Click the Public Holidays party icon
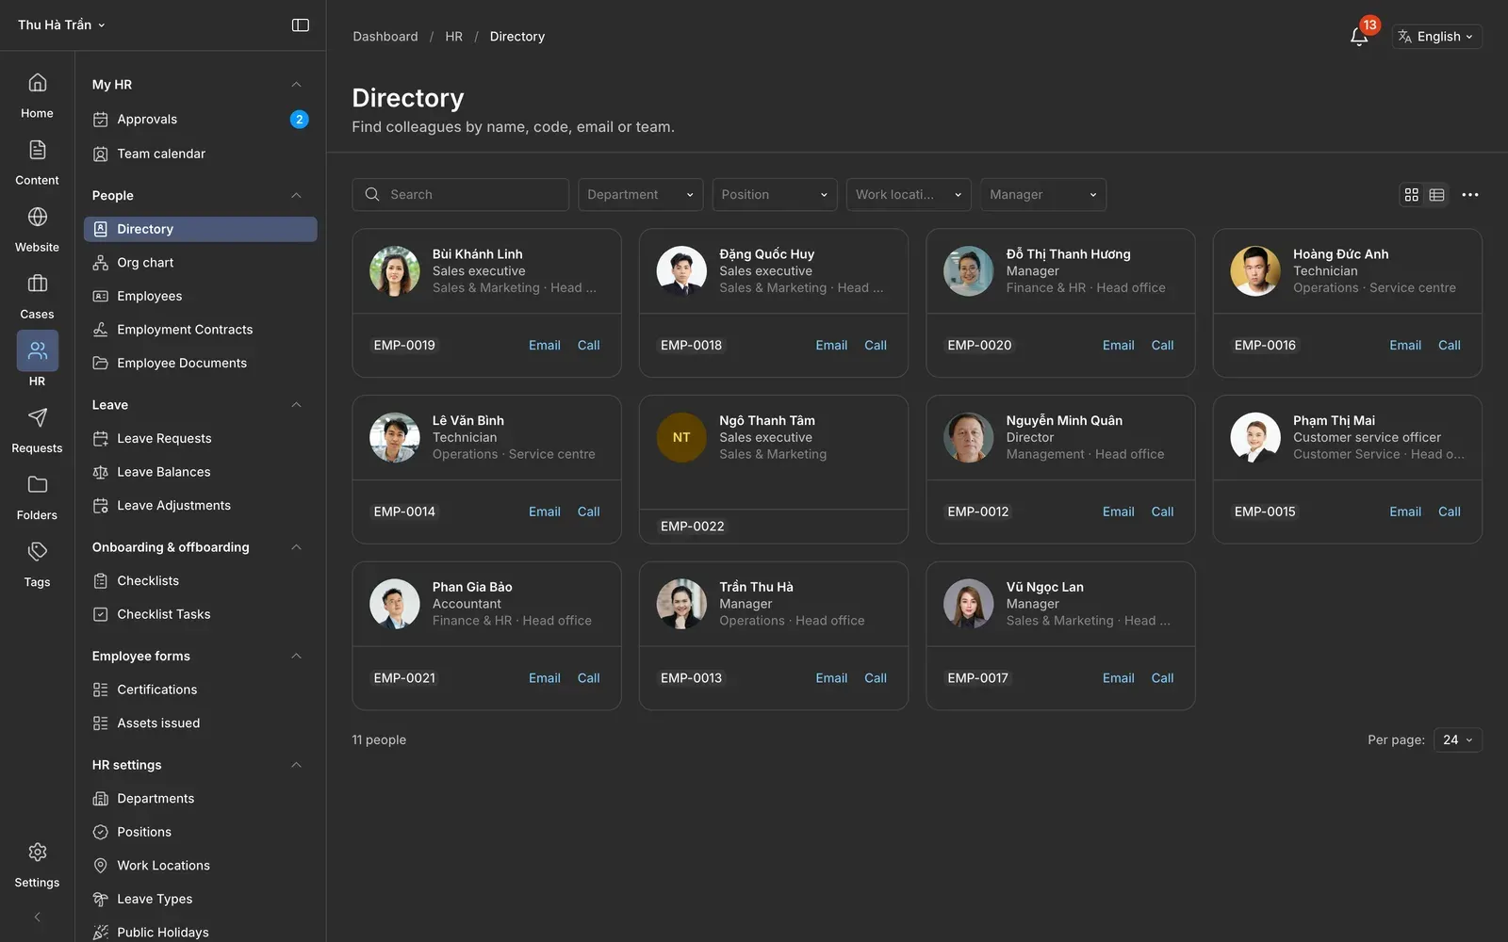 101,933
